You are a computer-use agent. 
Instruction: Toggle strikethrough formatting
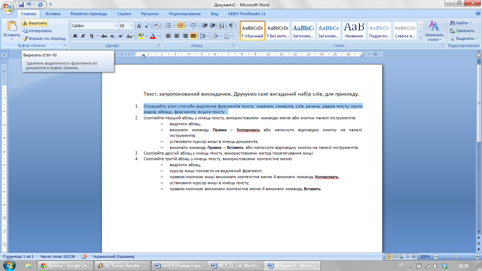click(104, 36)
